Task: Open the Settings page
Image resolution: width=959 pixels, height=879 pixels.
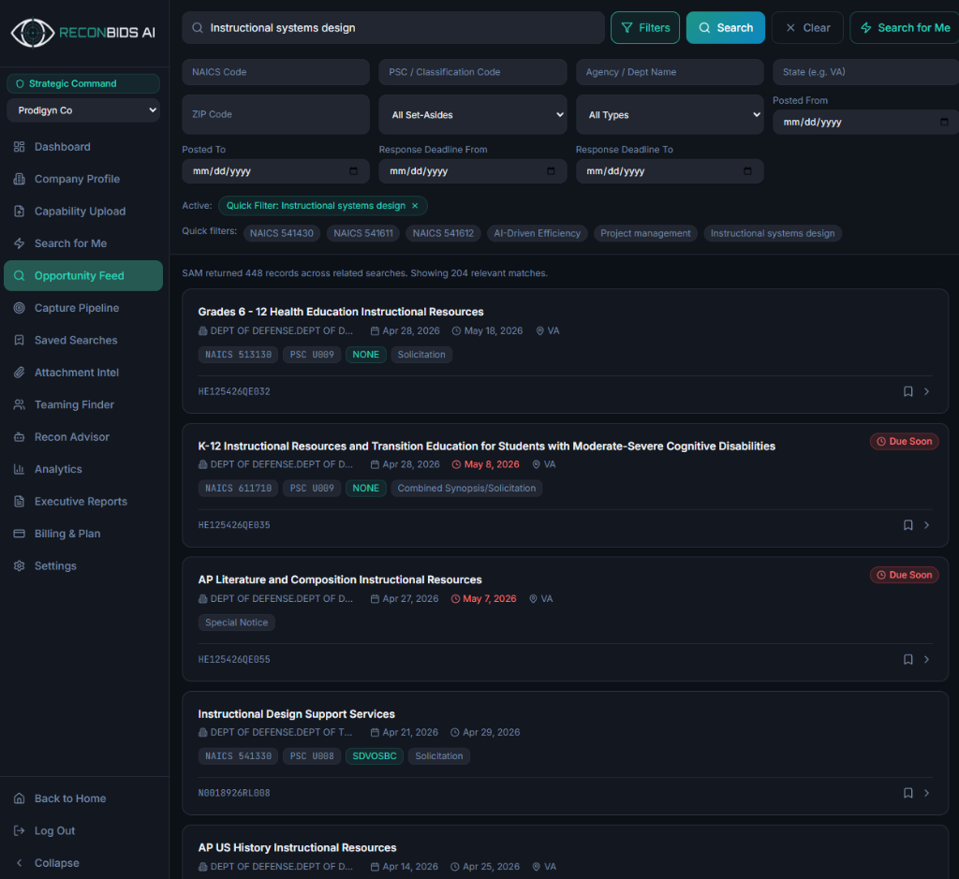Action: point(83,566)
